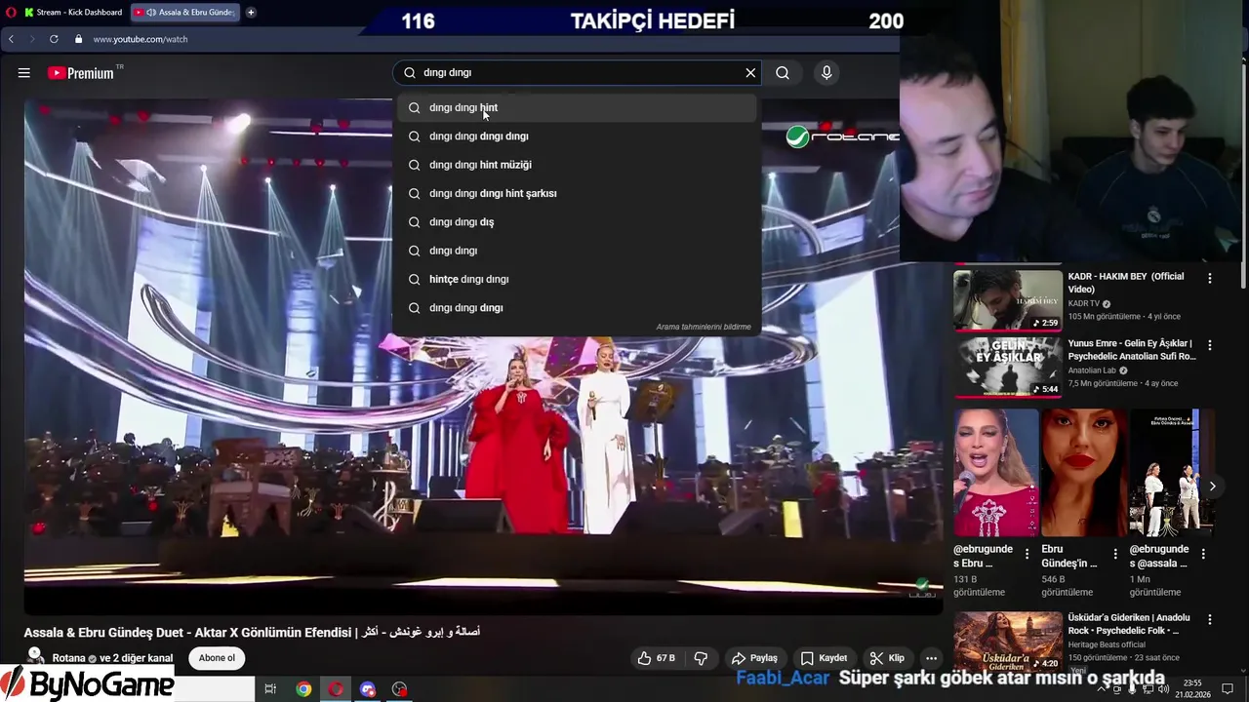Choose suggestion 'dıngı dıngı dıngı dıngı'

(x=577, y=136)
